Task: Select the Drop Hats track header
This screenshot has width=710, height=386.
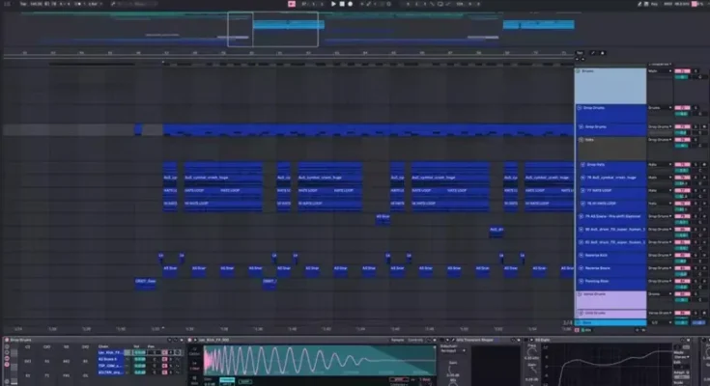Action: [x=609, y=165]
